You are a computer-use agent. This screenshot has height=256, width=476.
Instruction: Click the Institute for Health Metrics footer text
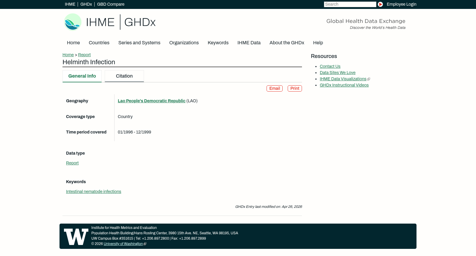[124, 228]
